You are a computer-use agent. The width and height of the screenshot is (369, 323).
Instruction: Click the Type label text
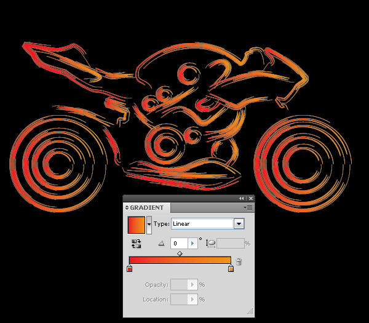pyautogui.click(x=161, y=224)
